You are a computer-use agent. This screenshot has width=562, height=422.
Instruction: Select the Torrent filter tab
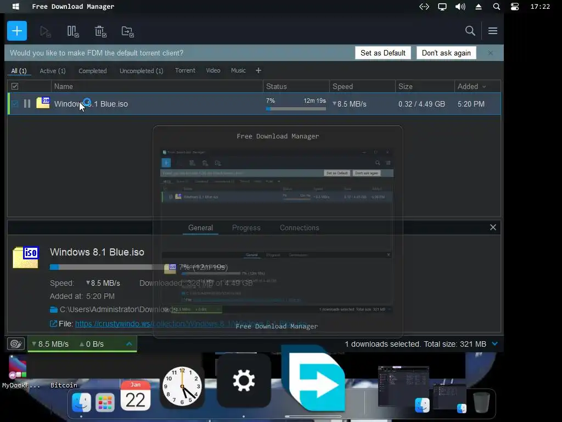(x=185, y=70)
